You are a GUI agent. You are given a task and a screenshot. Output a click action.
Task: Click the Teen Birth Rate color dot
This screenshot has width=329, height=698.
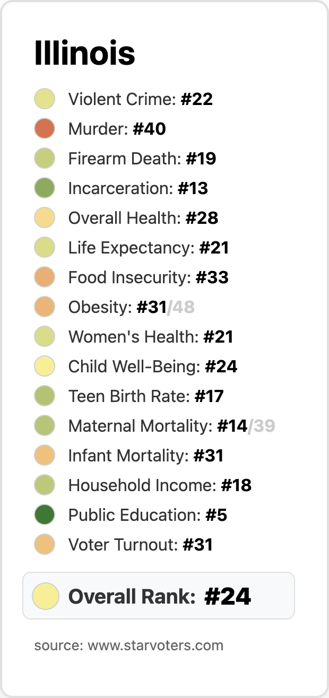coord(45,396)
